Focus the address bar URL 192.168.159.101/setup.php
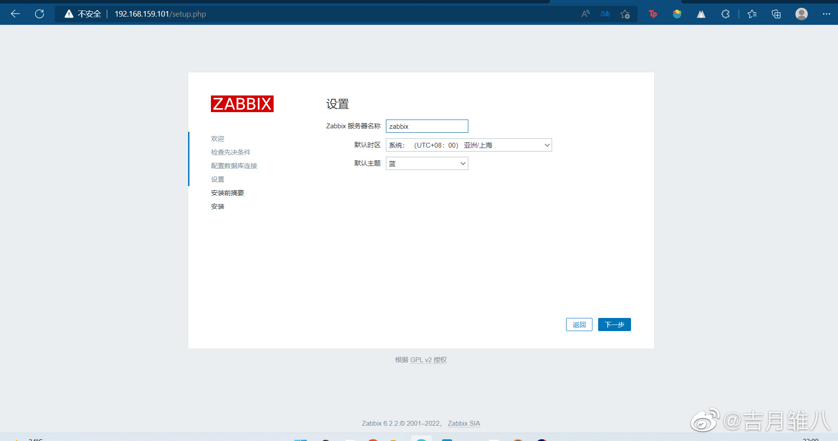This screenshot has height=441, width=838. click(160, 14)
